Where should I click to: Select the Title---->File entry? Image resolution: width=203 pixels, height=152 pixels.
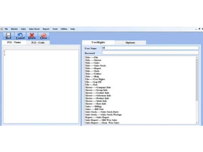(x=92, y=58)
